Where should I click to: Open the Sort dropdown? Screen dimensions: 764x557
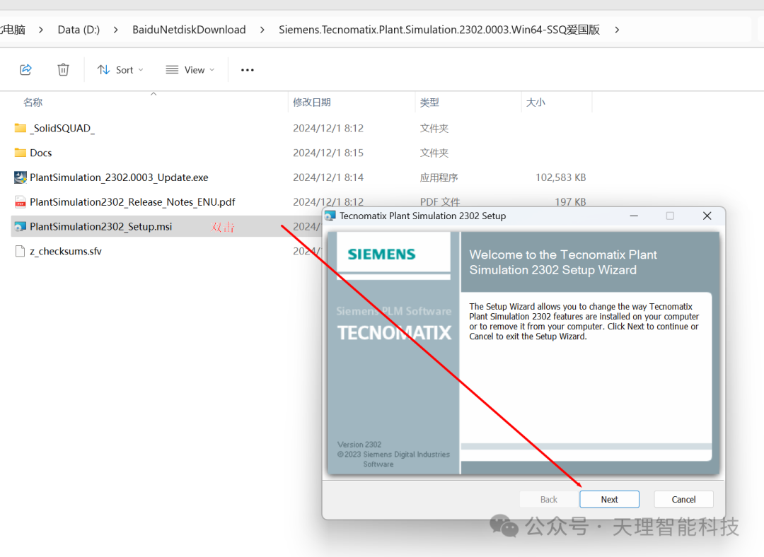pos(120,69)
